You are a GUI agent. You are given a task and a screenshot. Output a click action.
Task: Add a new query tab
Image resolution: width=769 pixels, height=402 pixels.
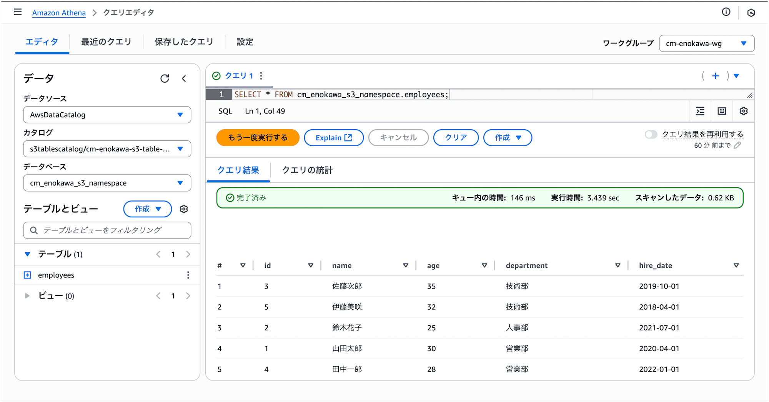tap(715, 76)
